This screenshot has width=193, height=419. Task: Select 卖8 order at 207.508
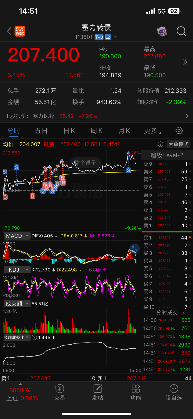point(167,172)
